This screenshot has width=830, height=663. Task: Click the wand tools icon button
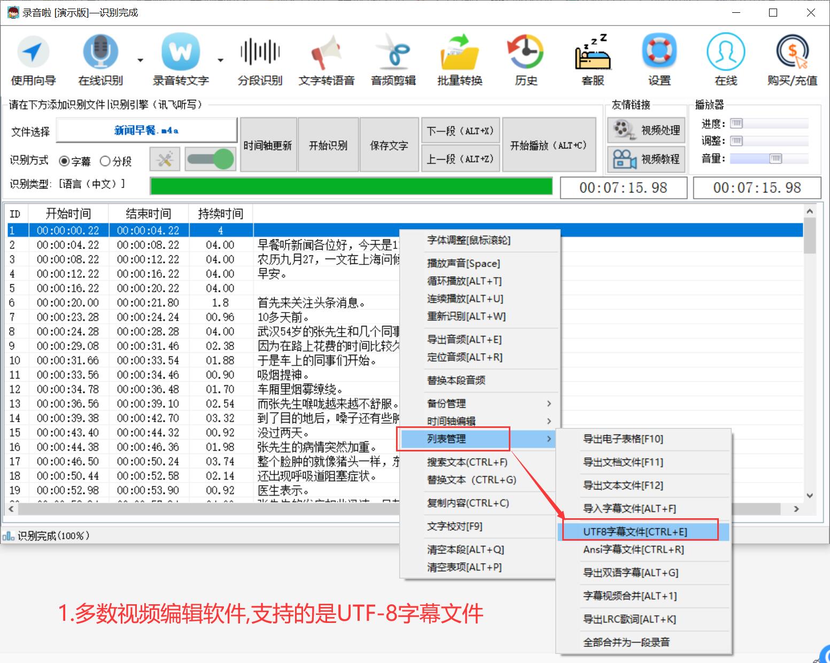point(165,159)
